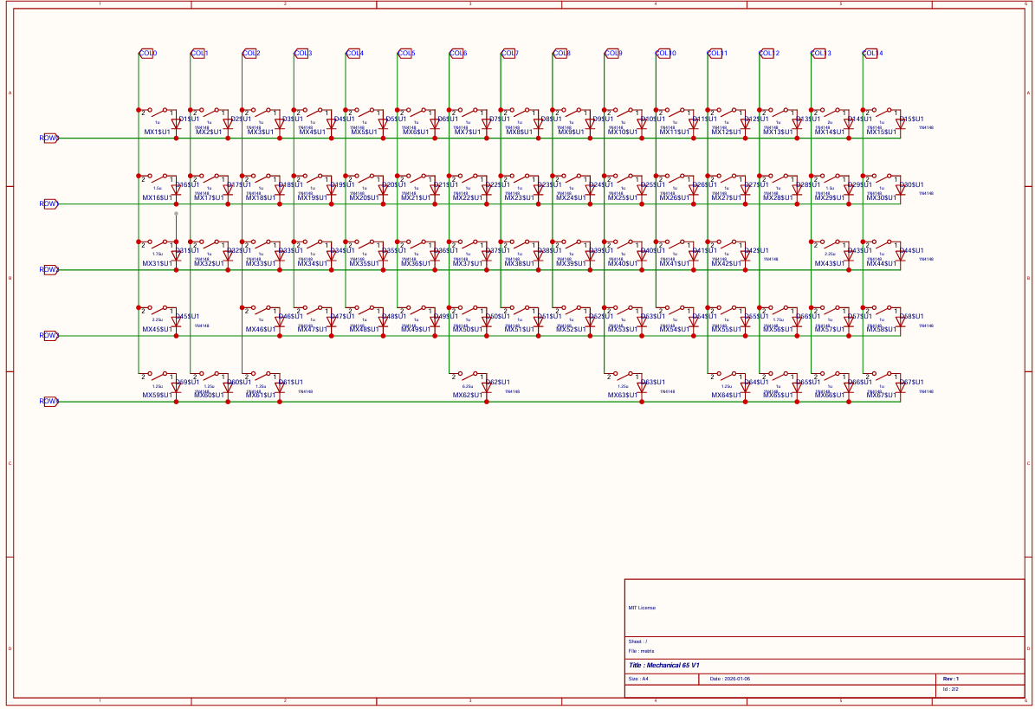Pick the COL9 column label

(x=613, y=54)
